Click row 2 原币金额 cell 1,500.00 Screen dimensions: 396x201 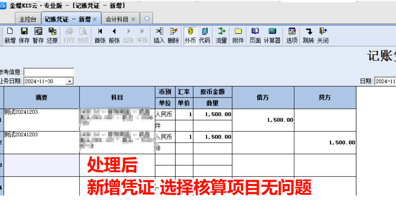213,137
